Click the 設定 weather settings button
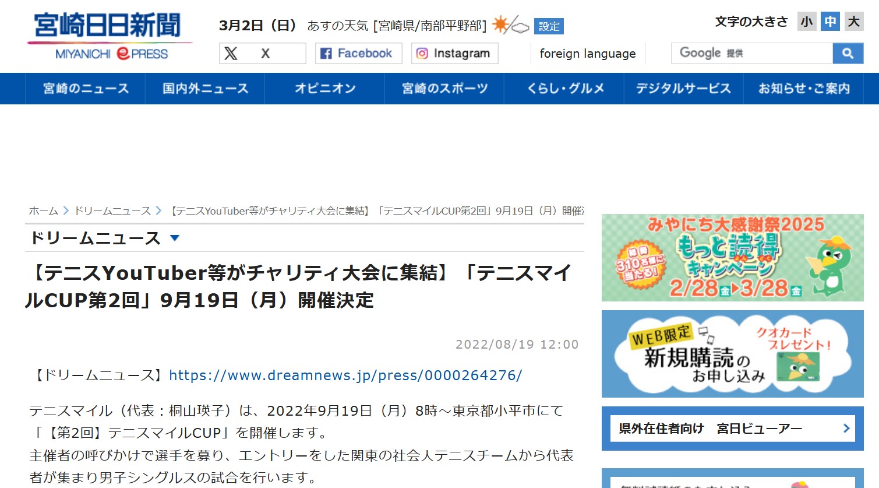Viewport: 879px width, 488px height. pos(549,26)
